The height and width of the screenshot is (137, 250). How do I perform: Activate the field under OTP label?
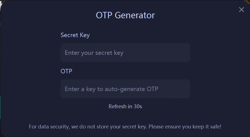point(125,89)
